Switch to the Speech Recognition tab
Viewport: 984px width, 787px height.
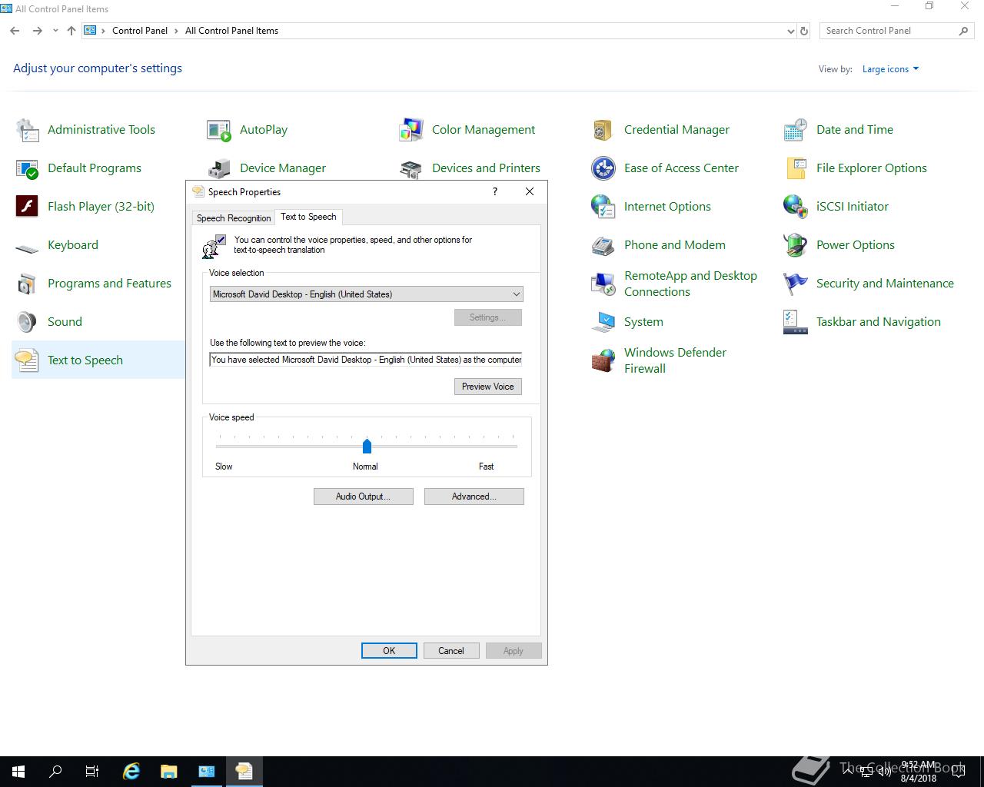coord(234,218)
